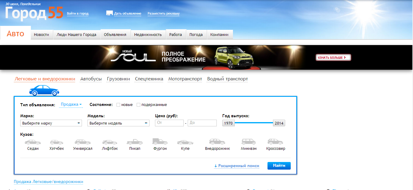Viewport: 413px width, 190px height.
Task: Focus the price До input field
Action: point(202,123)
